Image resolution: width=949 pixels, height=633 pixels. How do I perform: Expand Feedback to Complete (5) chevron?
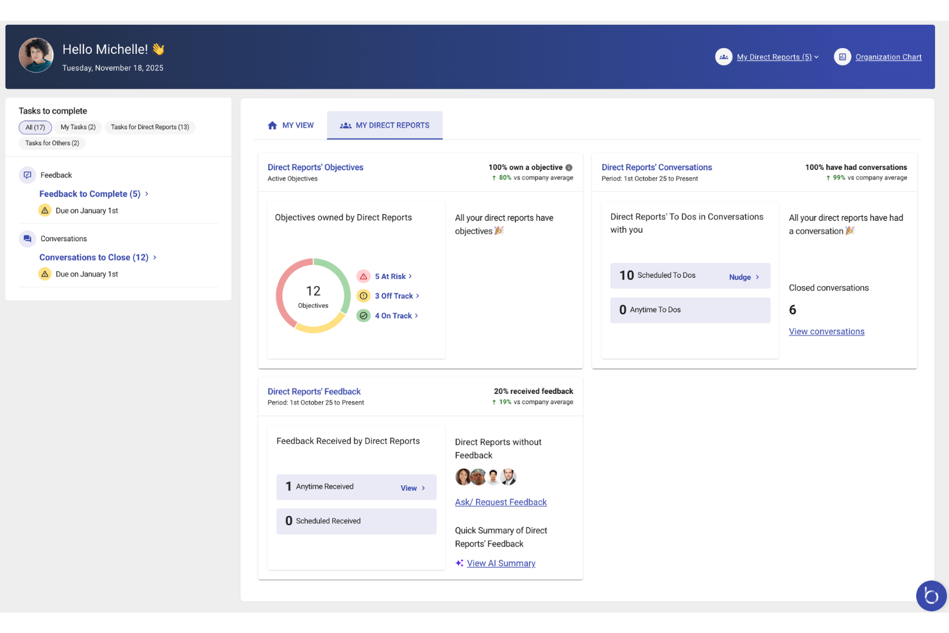click(147, 193)
